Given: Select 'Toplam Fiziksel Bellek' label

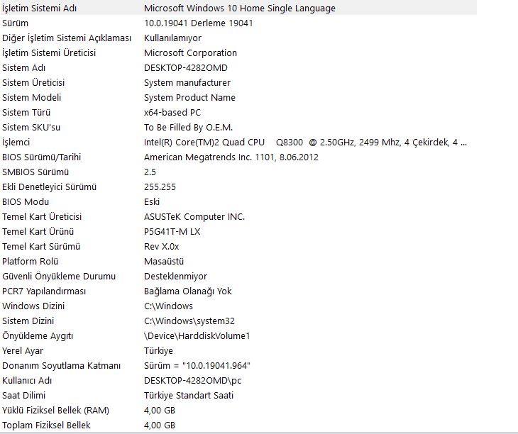Looking at the screenshot, I should (46, 425).
